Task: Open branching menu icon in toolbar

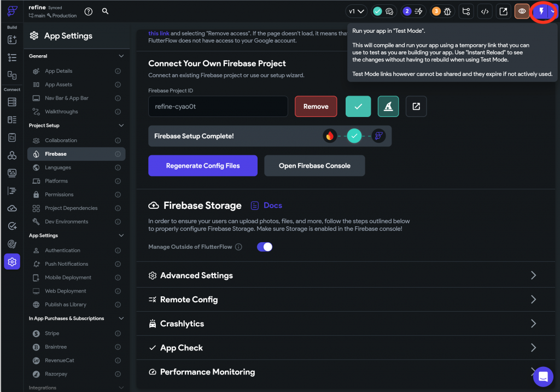Action: click(466, 11)
